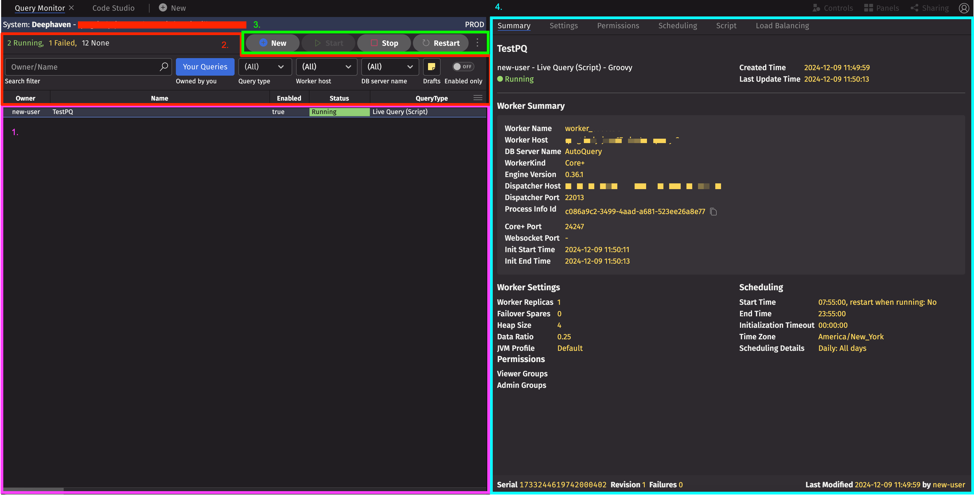
Task: Toggle the Your Queries owned-by-you filter
Action: click(x=205, y=67)
